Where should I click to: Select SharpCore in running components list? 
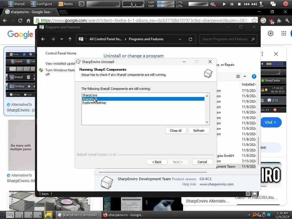[x=143, y=95]
